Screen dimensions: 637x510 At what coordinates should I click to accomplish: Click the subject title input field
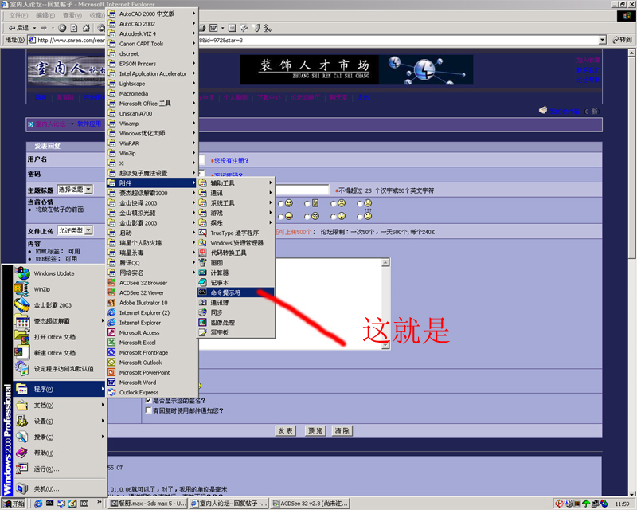[x=302, y=190]
